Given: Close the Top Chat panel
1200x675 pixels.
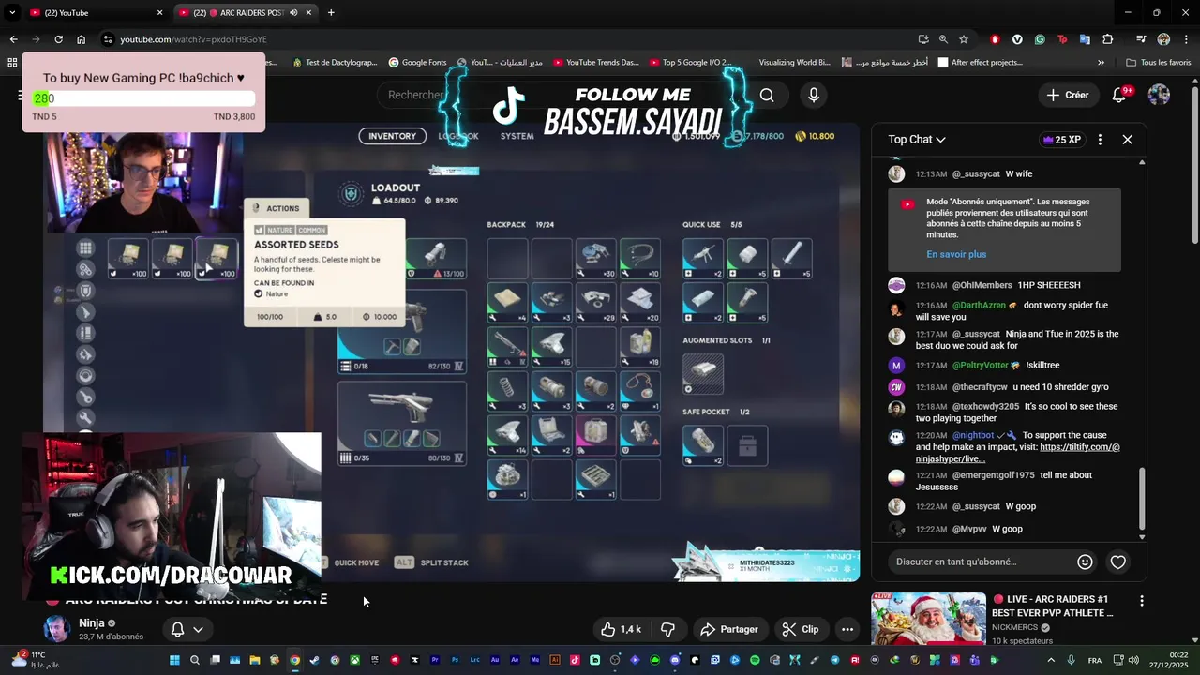Looking at the screenshot, I should 1128,139.
